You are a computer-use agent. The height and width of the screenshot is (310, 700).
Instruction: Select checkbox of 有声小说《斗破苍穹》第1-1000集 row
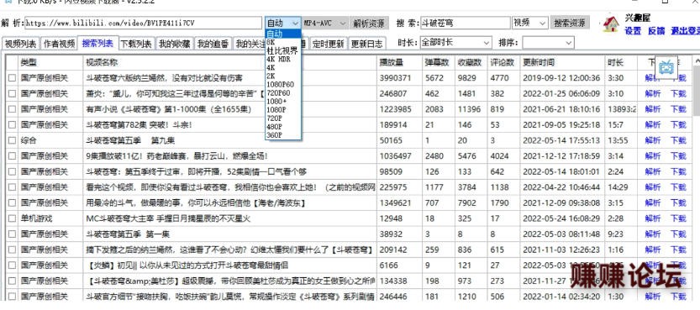pyautogui.click(x=12, y=109)
